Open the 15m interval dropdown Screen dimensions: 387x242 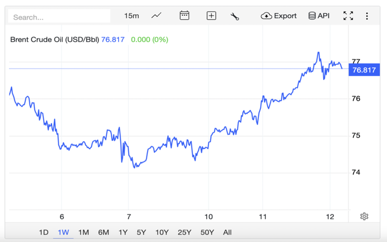(132, 16)
